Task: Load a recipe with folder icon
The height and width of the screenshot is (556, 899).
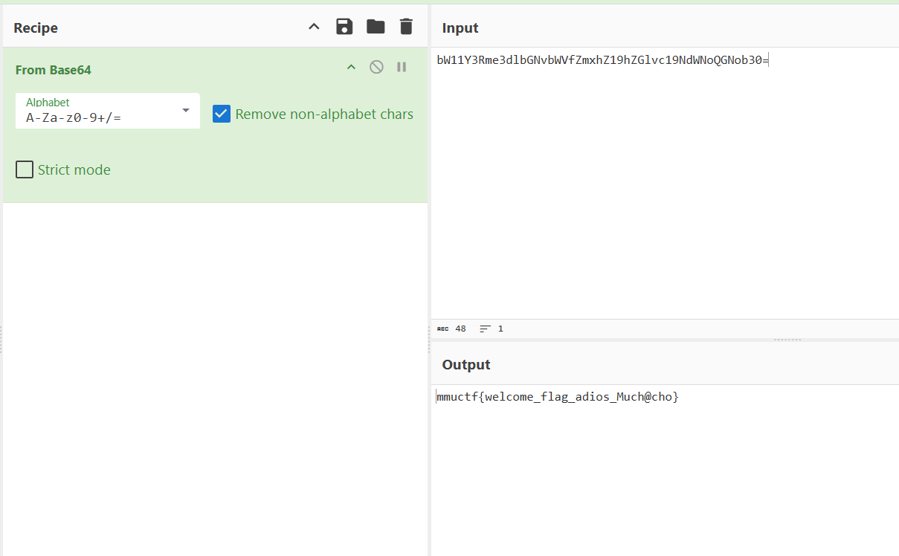Action: click(376, 28)
